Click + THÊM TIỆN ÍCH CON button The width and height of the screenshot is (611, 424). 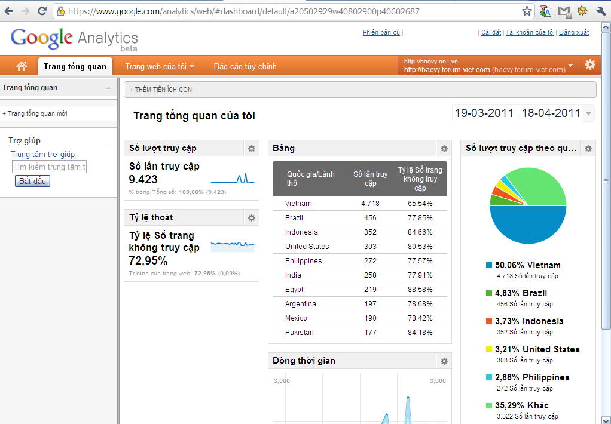[161, 90]
